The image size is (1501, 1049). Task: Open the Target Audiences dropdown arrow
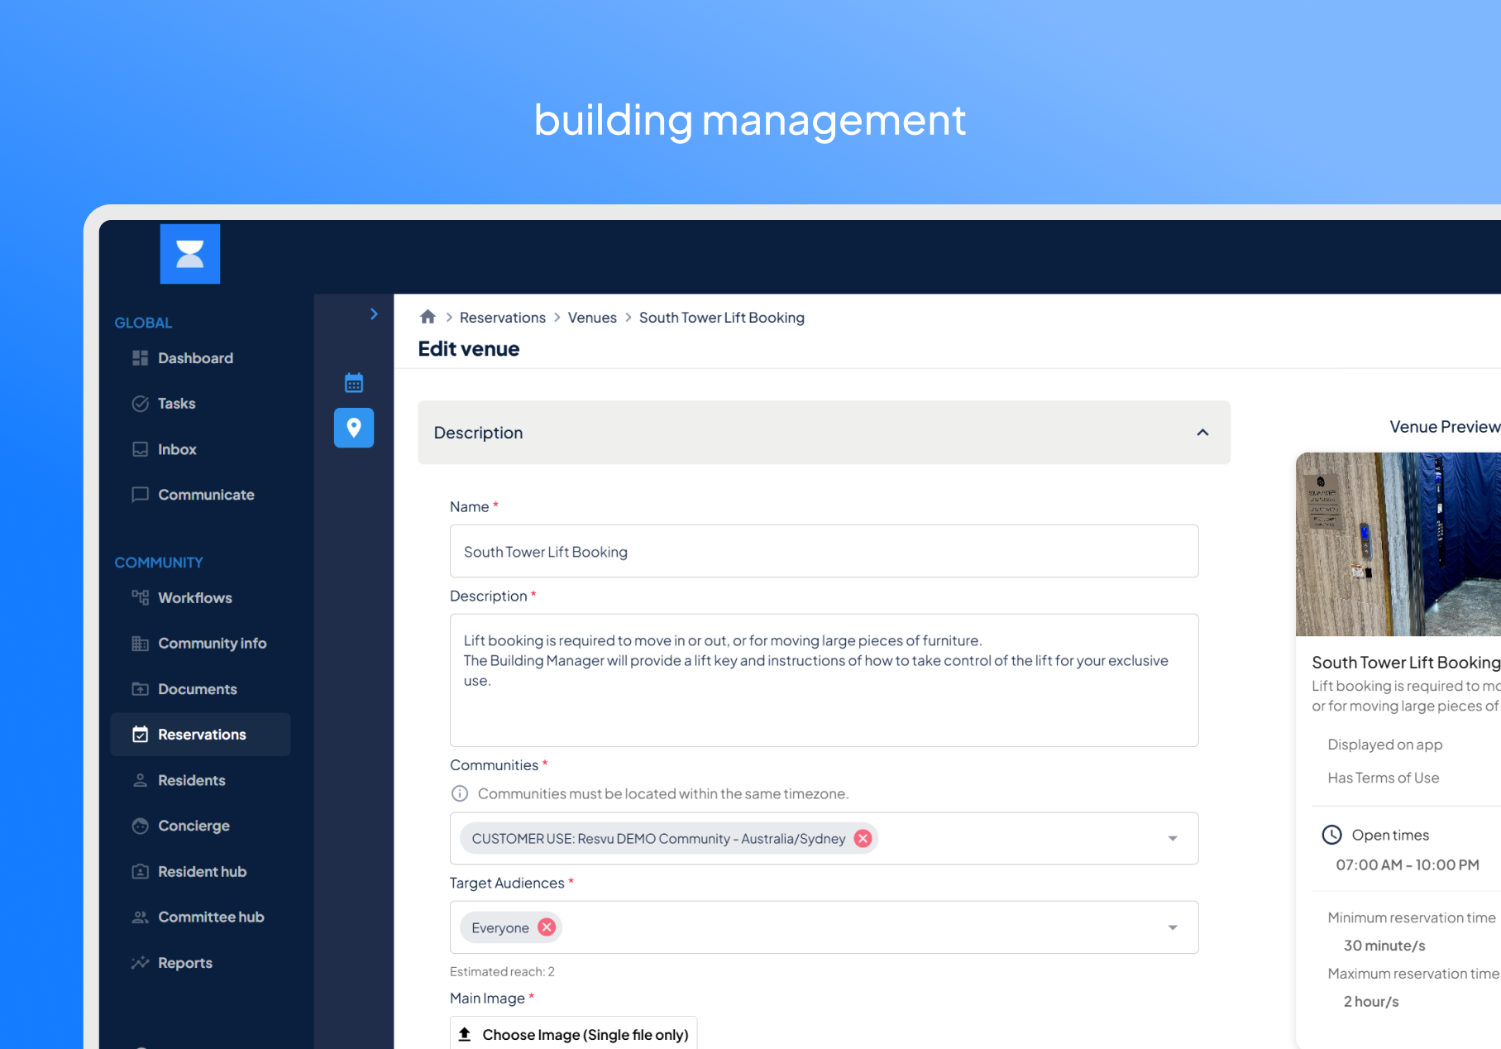click(x=1172, y=927)
